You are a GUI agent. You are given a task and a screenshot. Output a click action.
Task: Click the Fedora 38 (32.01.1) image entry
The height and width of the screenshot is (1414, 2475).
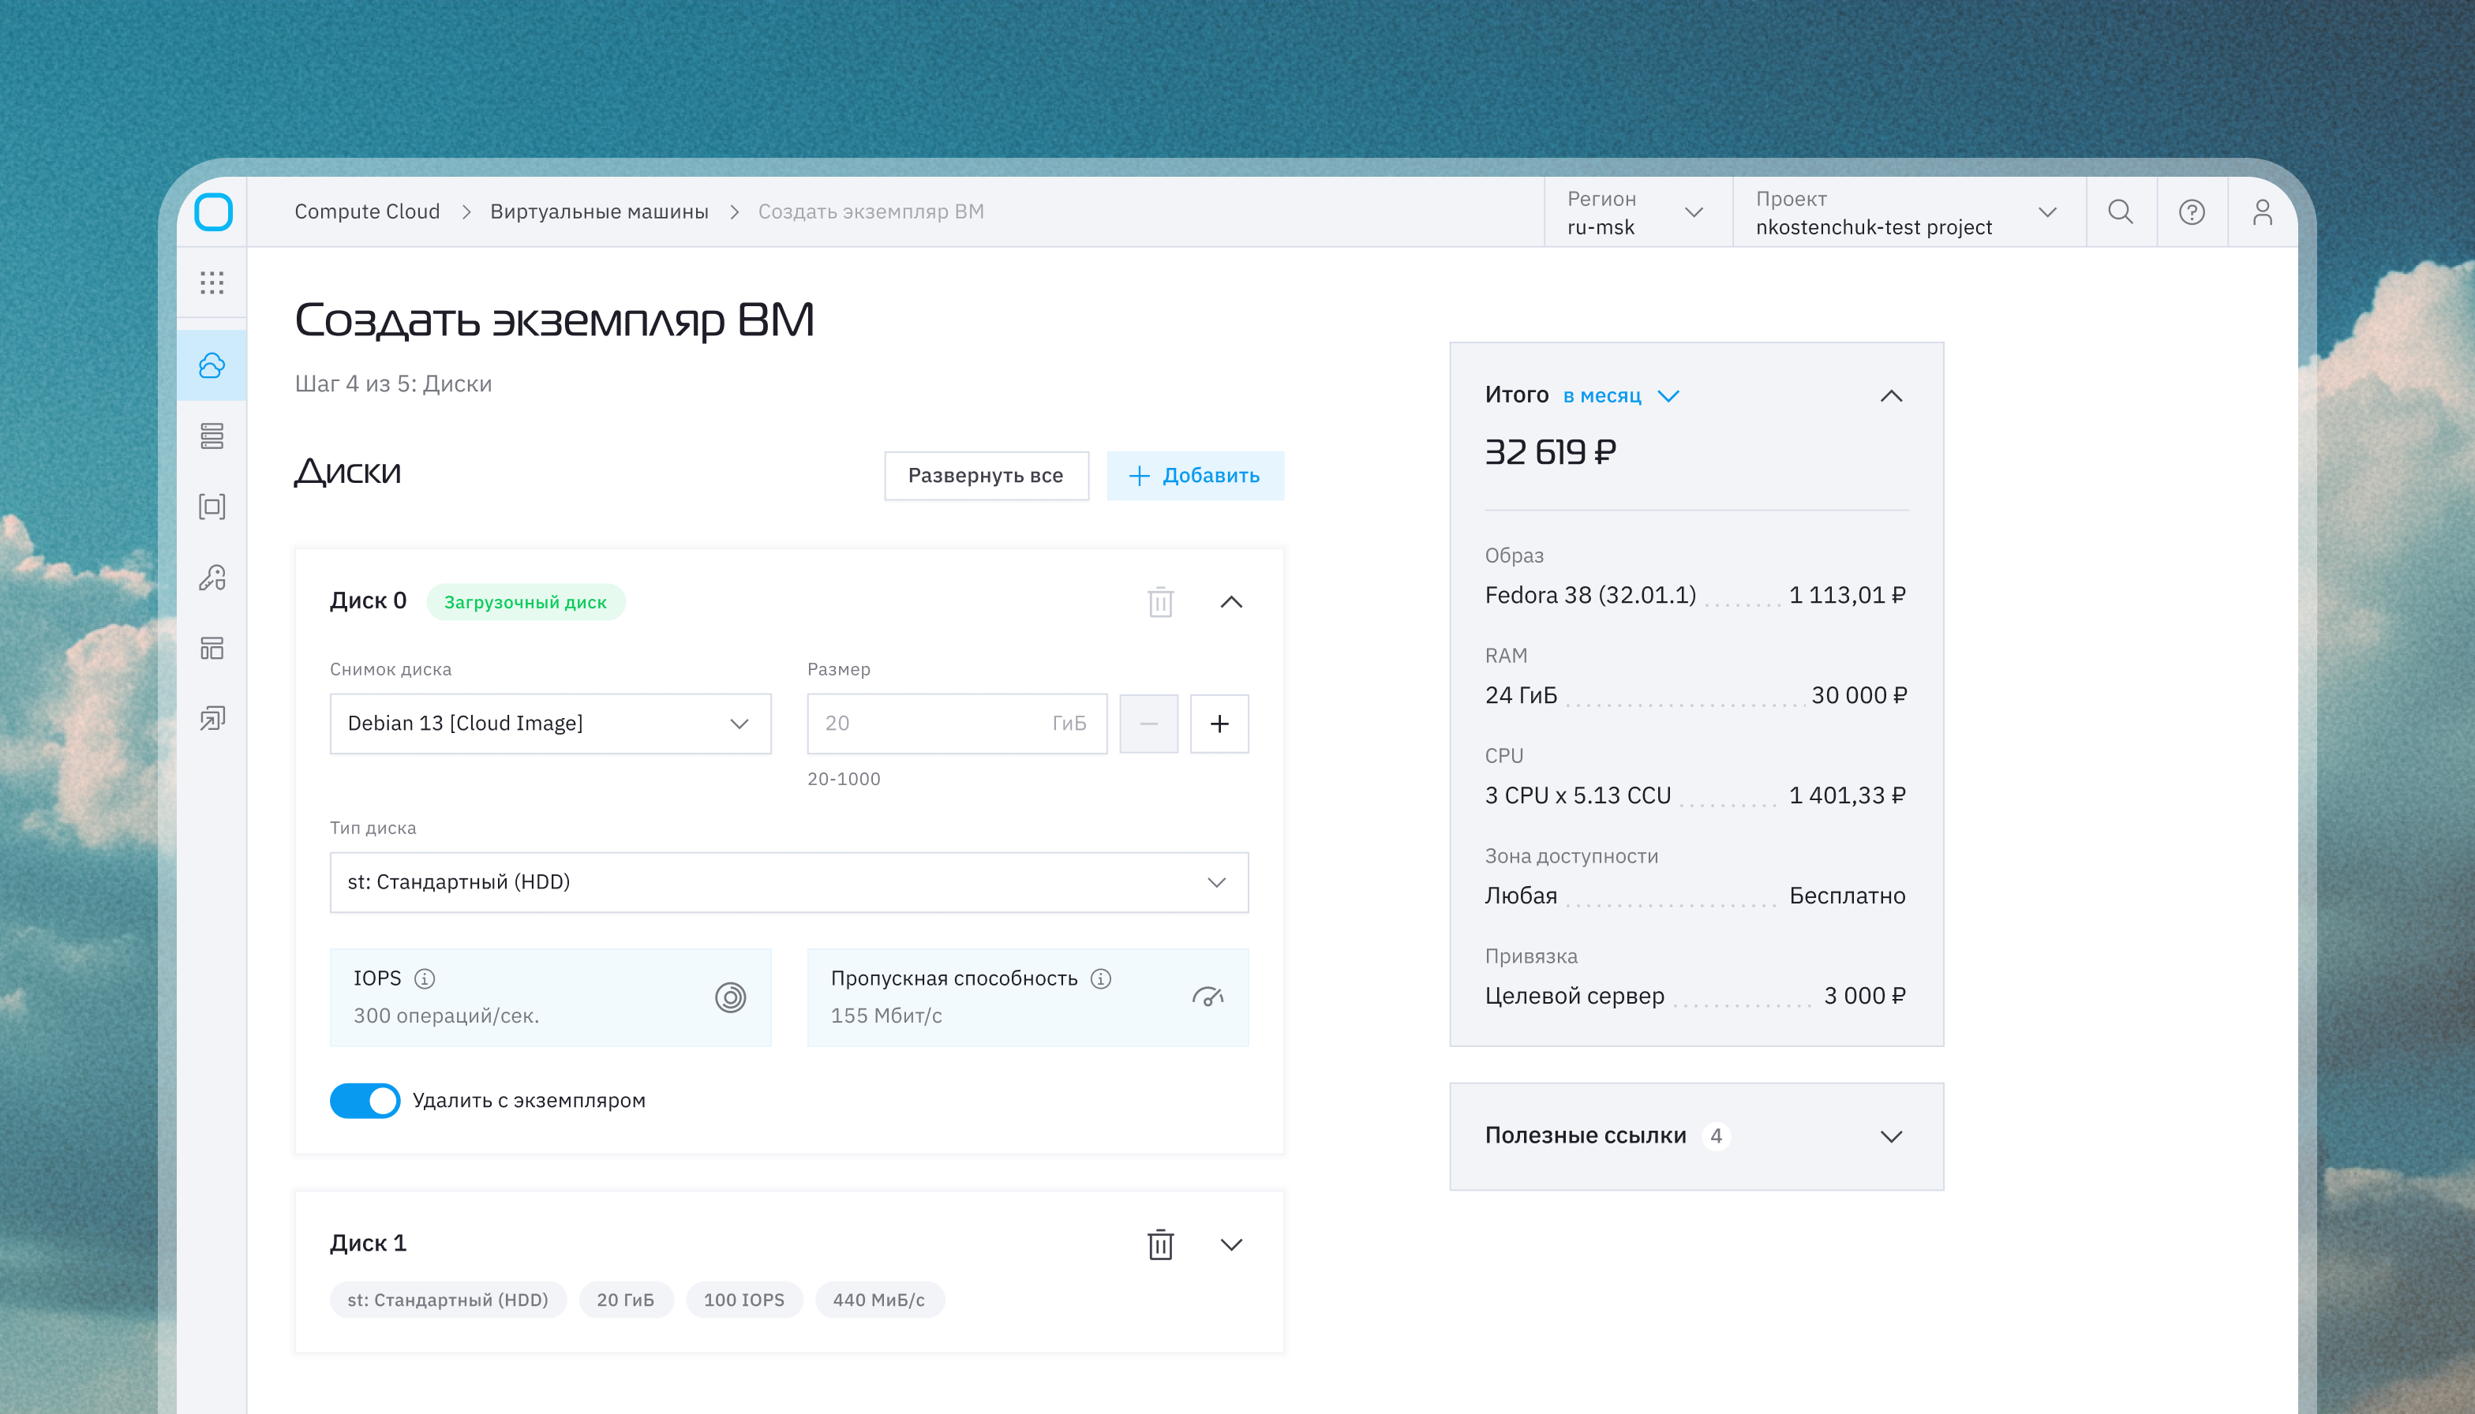1590,594
